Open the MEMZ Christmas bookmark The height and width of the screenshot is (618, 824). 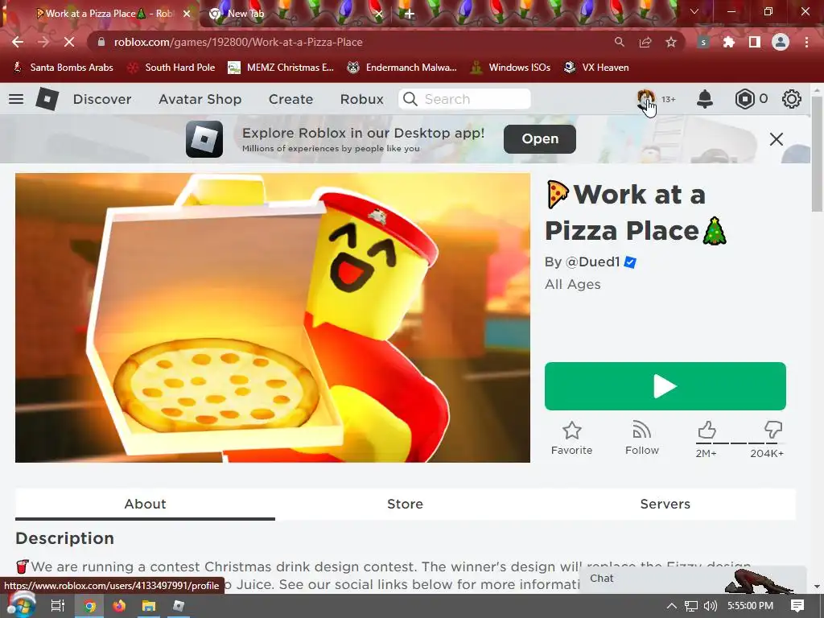point(281,68)
